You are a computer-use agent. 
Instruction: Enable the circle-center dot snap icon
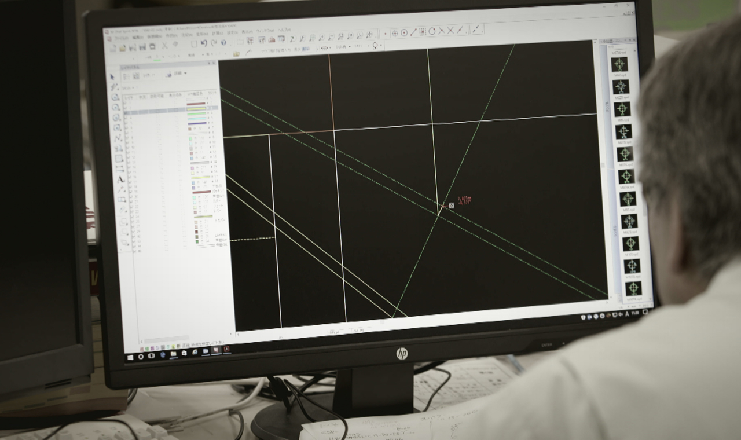point(404,33)
